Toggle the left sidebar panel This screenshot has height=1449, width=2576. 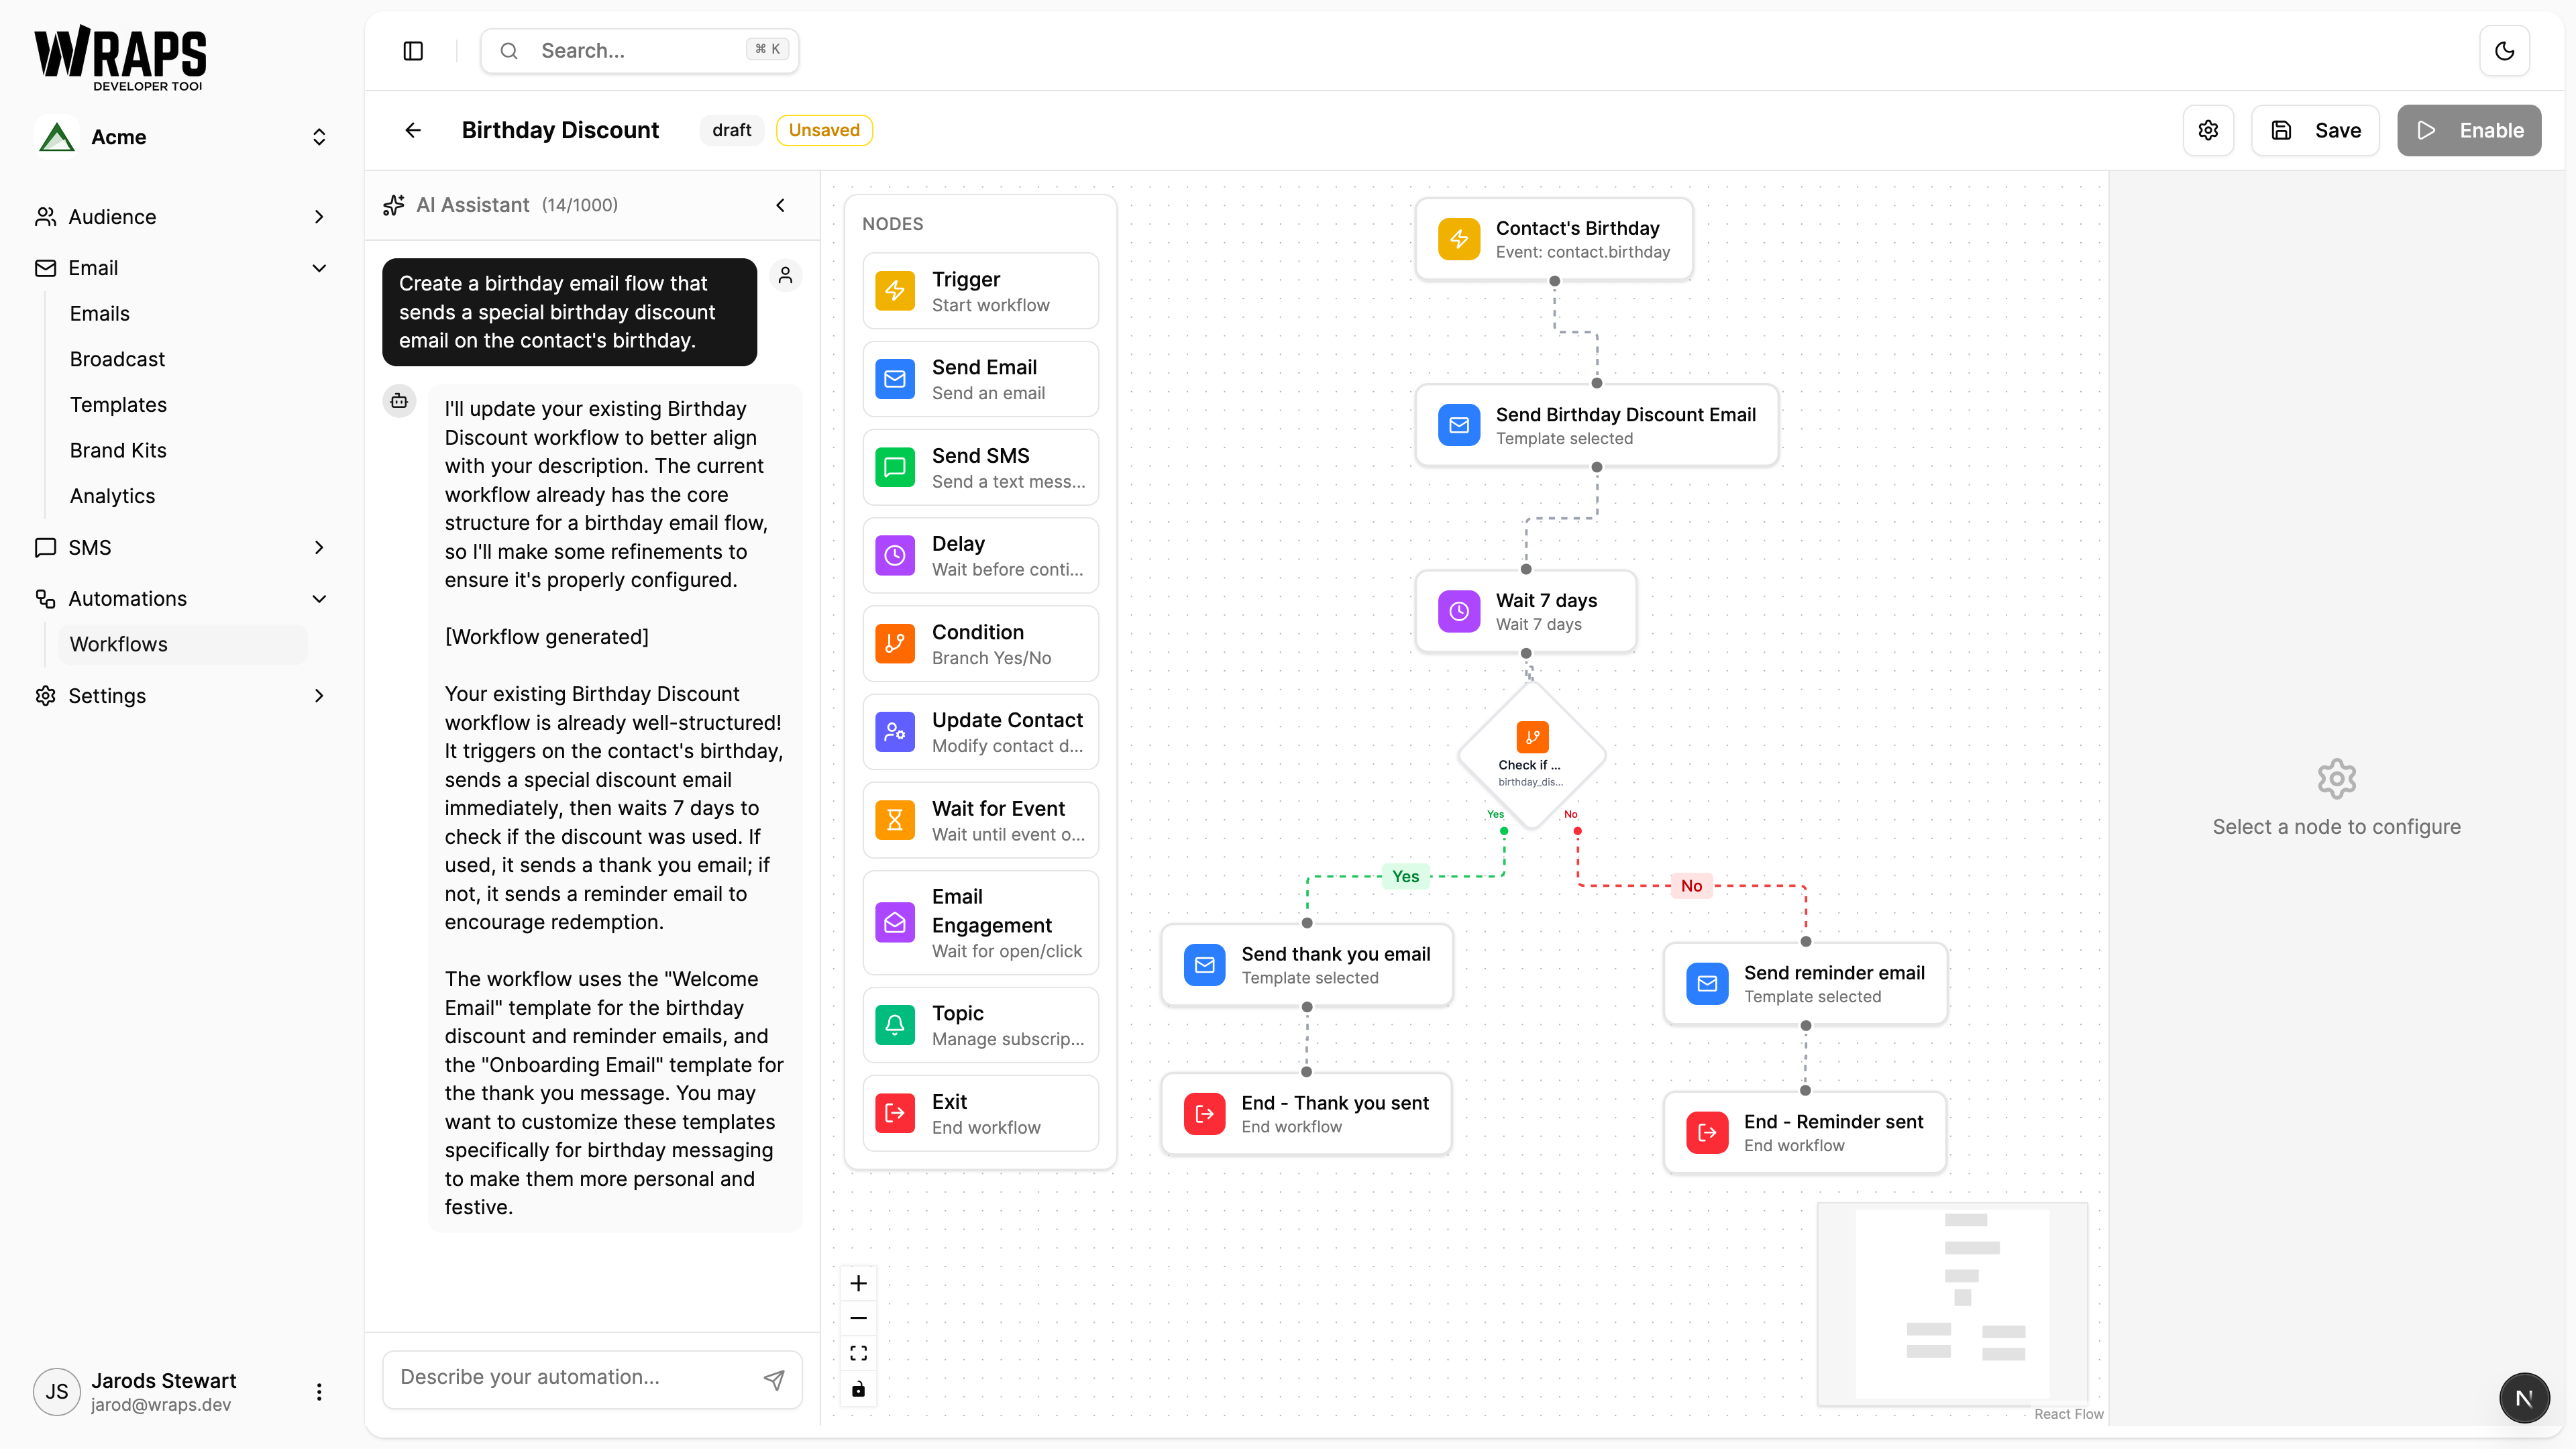click(413, 51)
